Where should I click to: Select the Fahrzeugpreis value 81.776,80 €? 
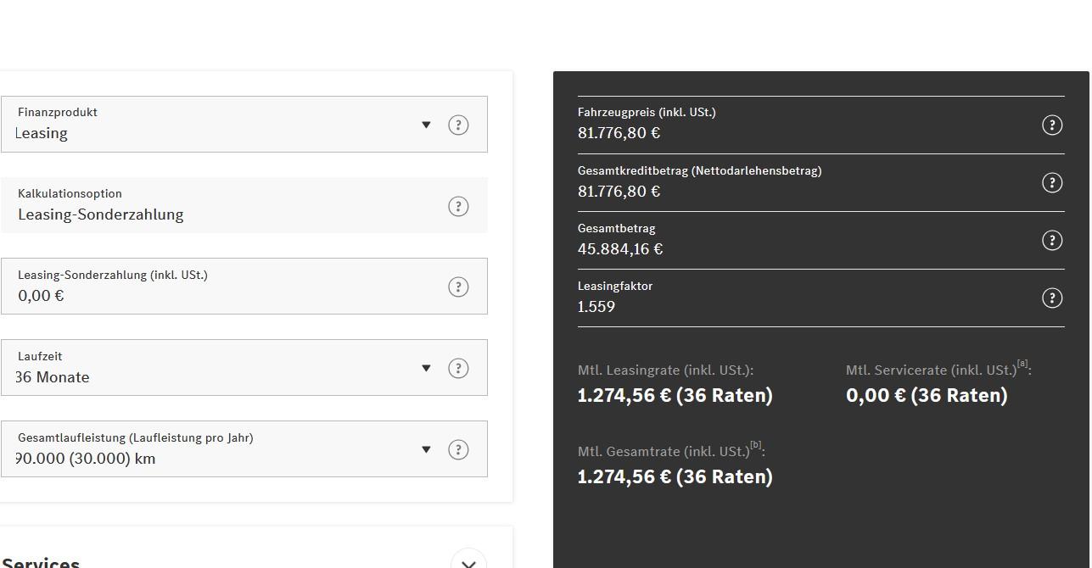click(x=619, y=133)
